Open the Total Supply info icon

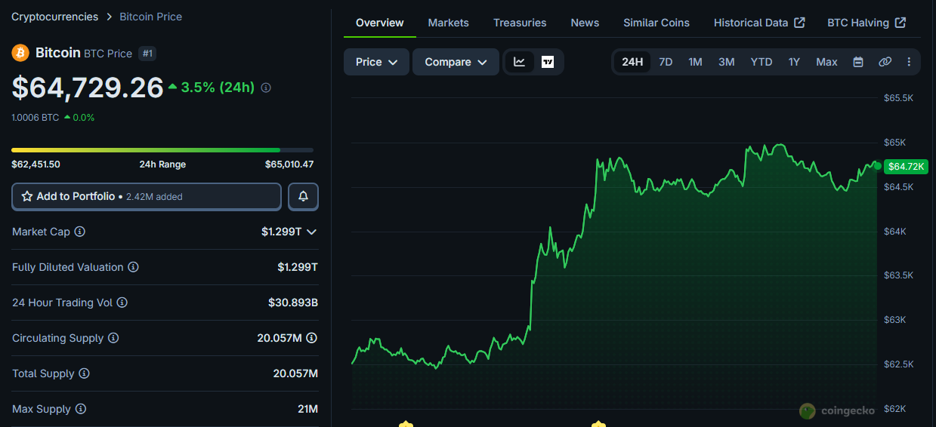pos(84,373)
